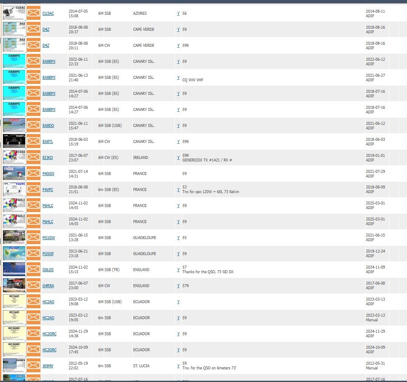Click the Y link in the IRELAND row
407x382 pixels.
178,158
